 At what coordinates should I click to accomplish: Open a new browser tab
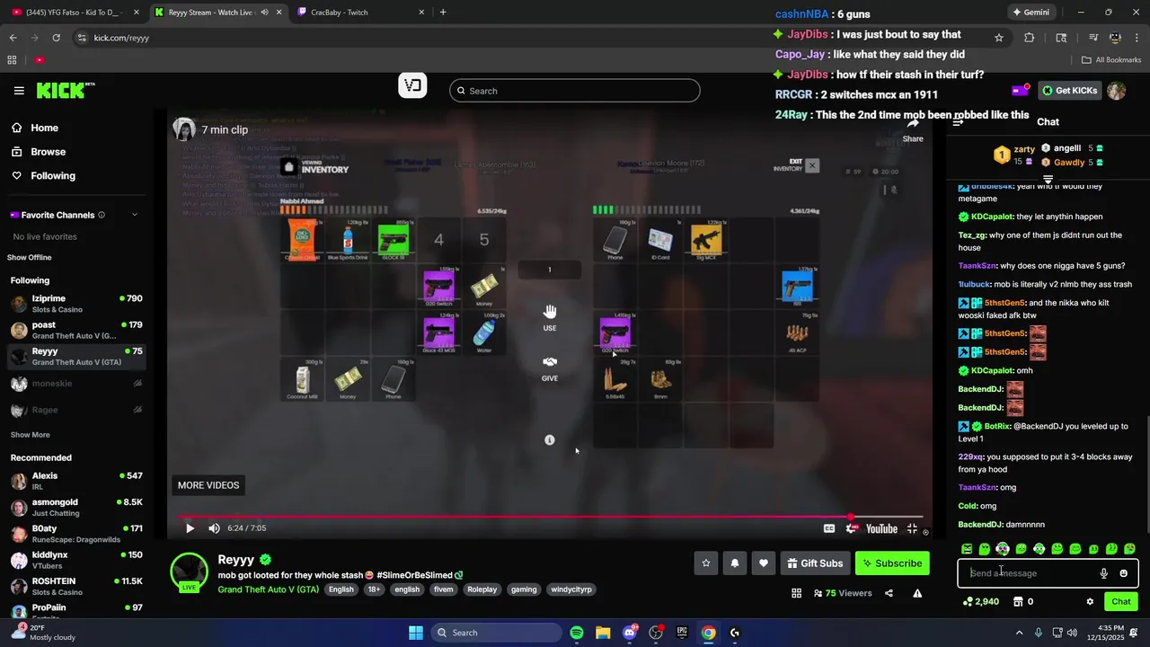click(x=443, y=13)
